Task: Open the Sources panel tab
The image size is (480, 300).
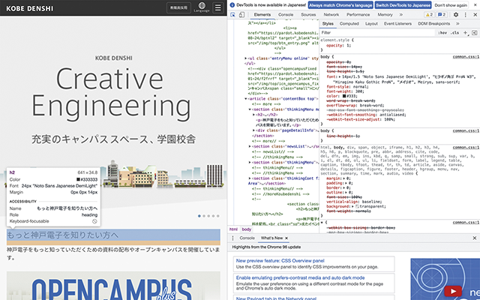Action: [308, 15]
